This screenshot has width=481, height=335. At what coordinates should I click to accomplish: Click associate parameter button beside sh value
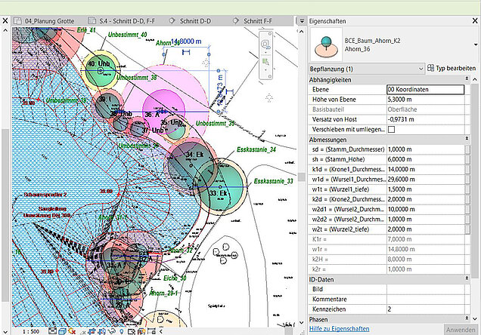click(x=467, y=159)
